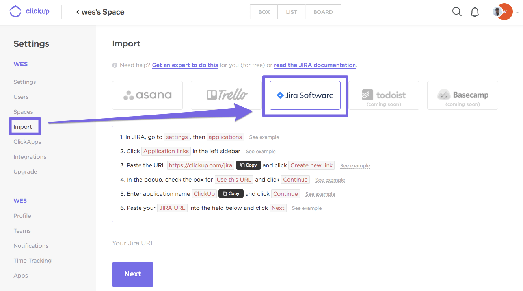
Task: Select the Trello import option
Action: [226, 95]
